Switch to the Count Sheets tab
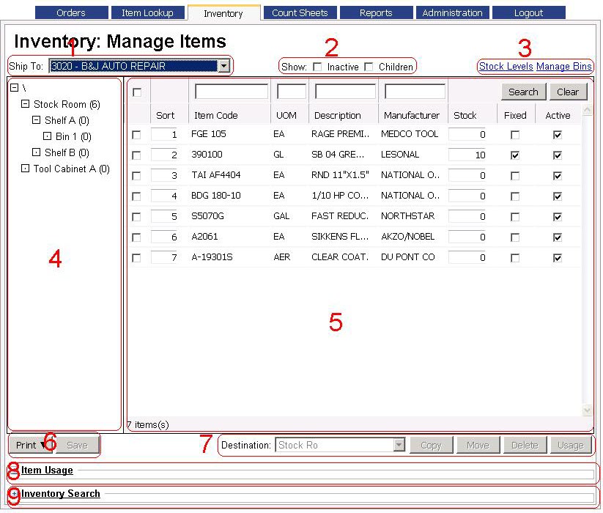This screenshot has height=513, width=603. [300, 12]
